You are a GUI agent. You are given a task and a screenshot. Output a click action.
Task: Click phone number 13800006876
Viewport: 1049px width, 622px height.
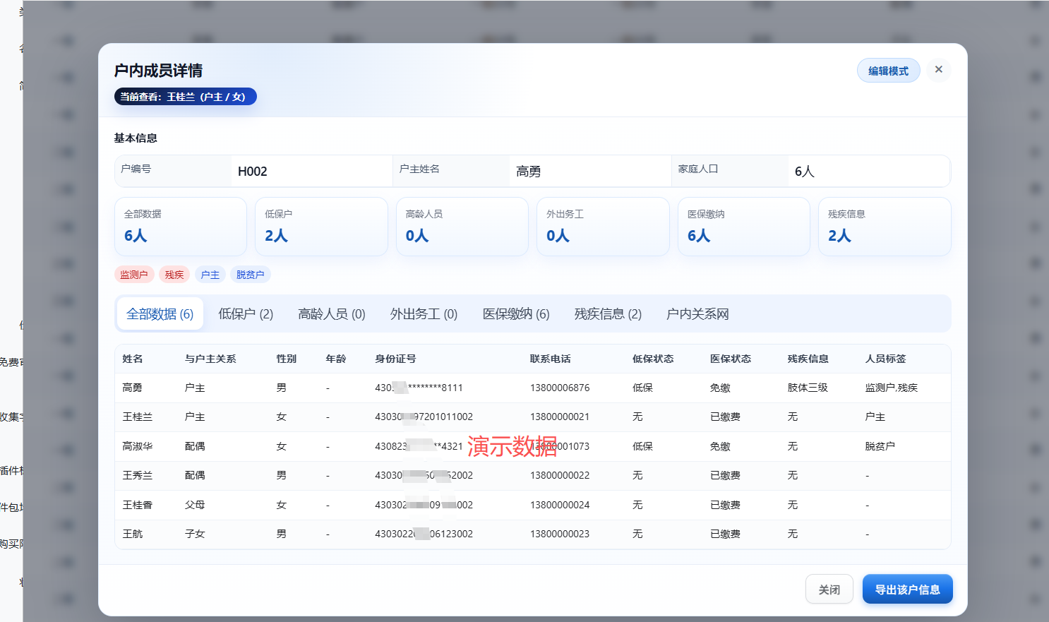(x=560, y=388)
